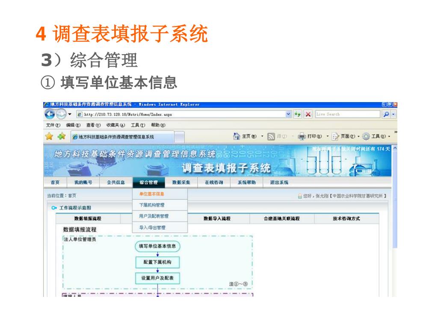Open the 数据采集 navigation tab

point(181,182)
